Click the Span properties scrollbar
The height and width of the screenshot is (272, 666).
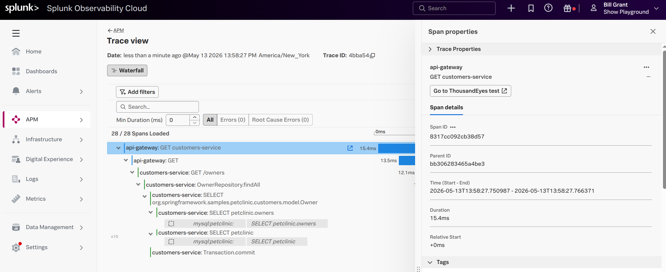click(x=664, y=120)
